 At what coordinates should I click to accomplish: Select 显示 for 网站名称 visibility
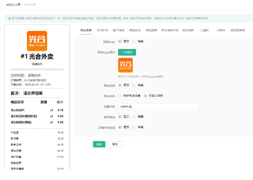point(120,85)
